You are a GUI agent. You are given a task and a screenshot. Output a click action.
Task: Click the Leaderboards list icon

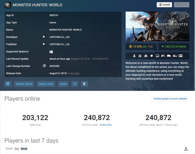coord(181,56)
